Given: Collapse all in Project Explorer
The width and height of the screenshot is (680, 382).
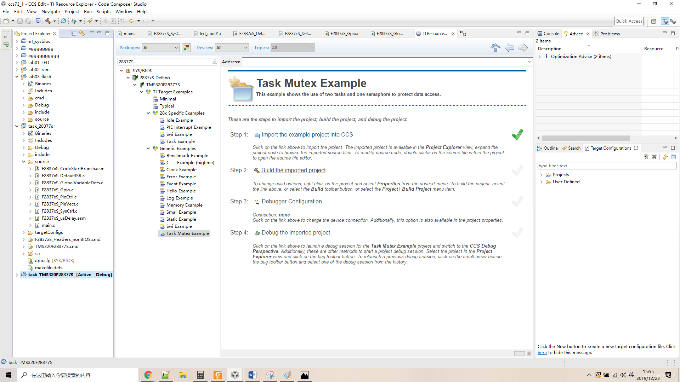Looking at the screenshot, I should pyautogui.click(x=74, y=33).
